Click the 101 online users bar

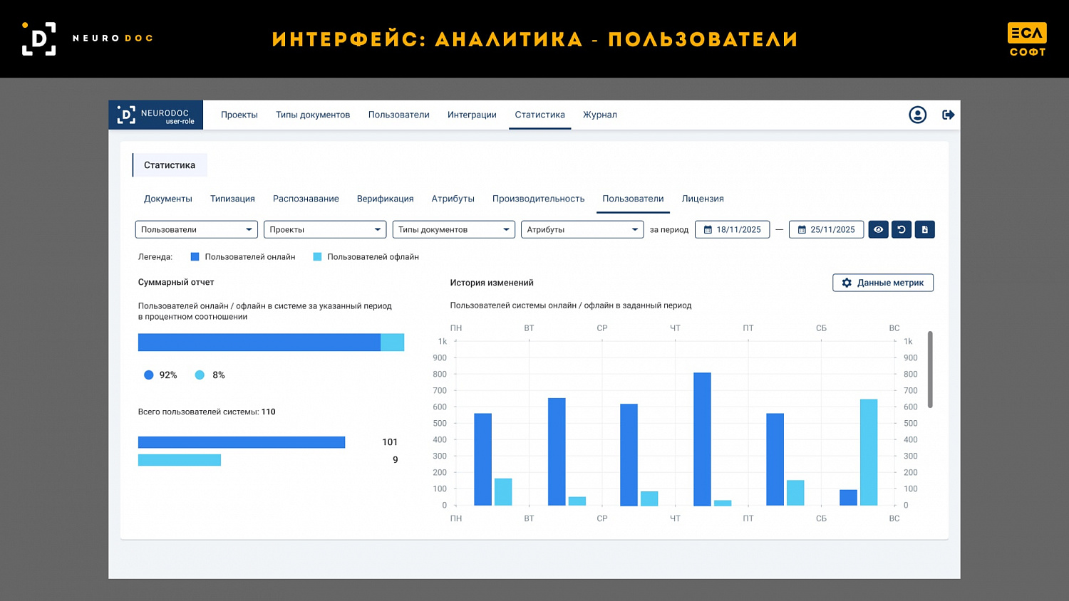click(242, 442)
